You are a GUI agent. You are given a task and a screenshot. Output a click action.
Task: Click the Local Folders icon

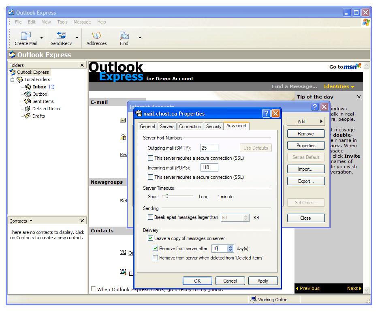pyautogui.click(x=20, y=79)
